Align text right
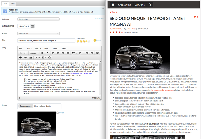Image resolution: width=201 pixels, height=139 pixels. (x=63, y=53)
